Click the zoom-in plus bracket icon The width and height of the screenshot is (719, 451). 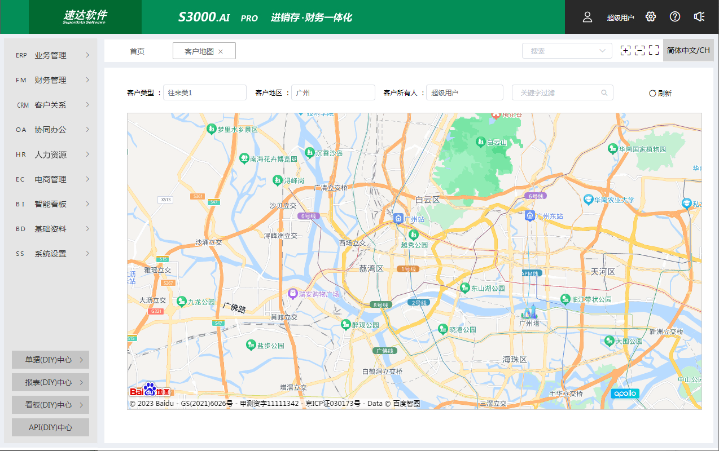coord(625,50)
